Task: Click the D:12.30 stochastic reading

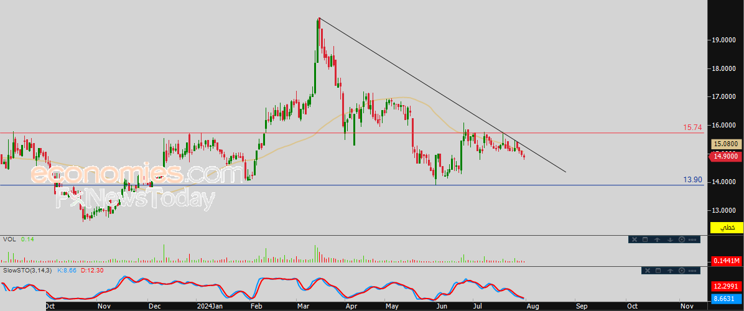Action: pyautogui.click(x=92, y=270)
